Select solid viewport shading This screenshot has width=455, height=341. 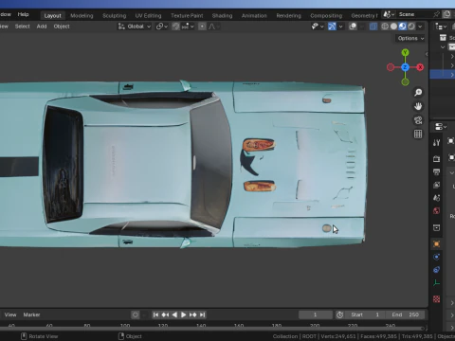coord(393,27)
